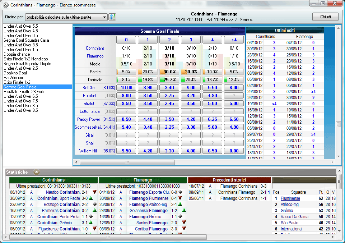Click the Partite 30.0% bar under column 2
Viewport: 345px width, 243px height.
click(169, 72)
